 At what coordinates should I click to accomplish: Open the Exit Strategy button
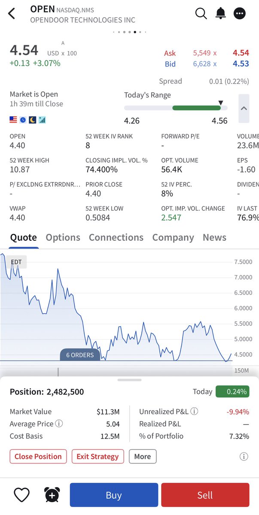pos(98,456)
